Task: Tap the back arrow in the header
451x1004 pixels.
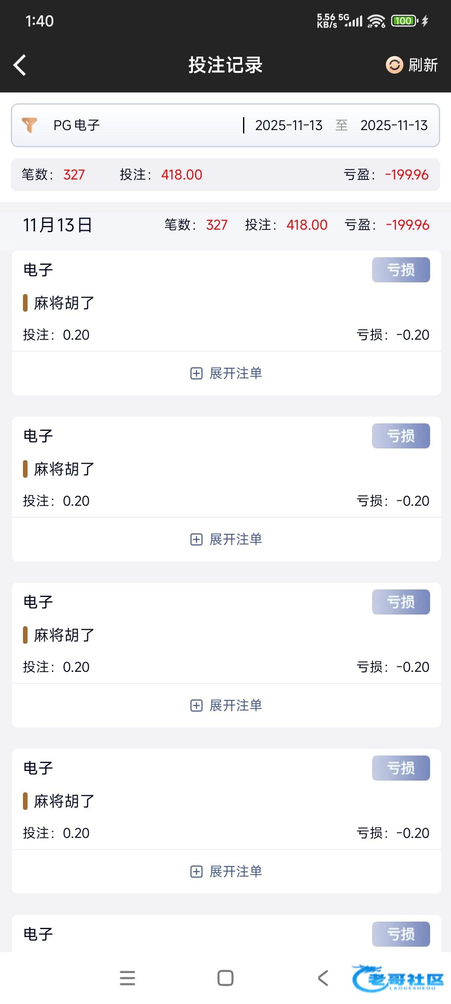Action: (20, 65)
